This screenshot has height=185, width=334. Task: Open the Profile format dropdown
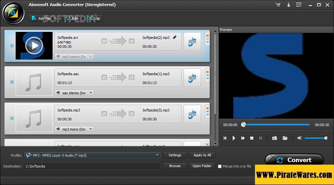point(157,155)
